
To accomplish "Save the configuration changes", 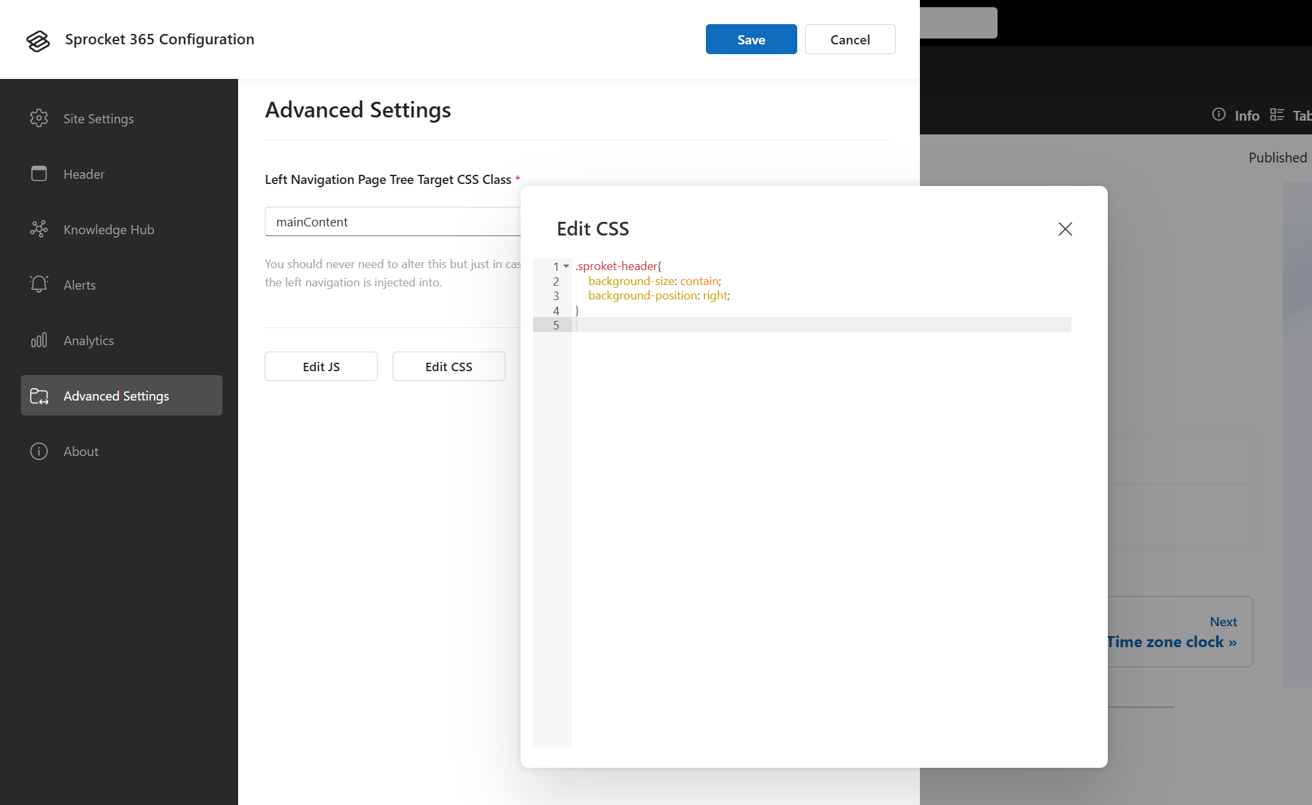I will point(751,39).
